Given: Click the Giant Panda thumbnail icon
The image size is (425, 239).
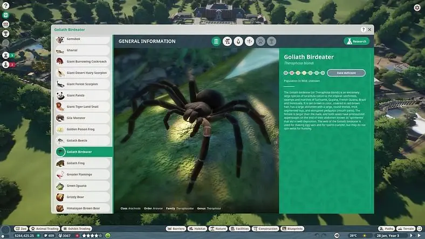Looking at the screenshot, I should [60, 95].
